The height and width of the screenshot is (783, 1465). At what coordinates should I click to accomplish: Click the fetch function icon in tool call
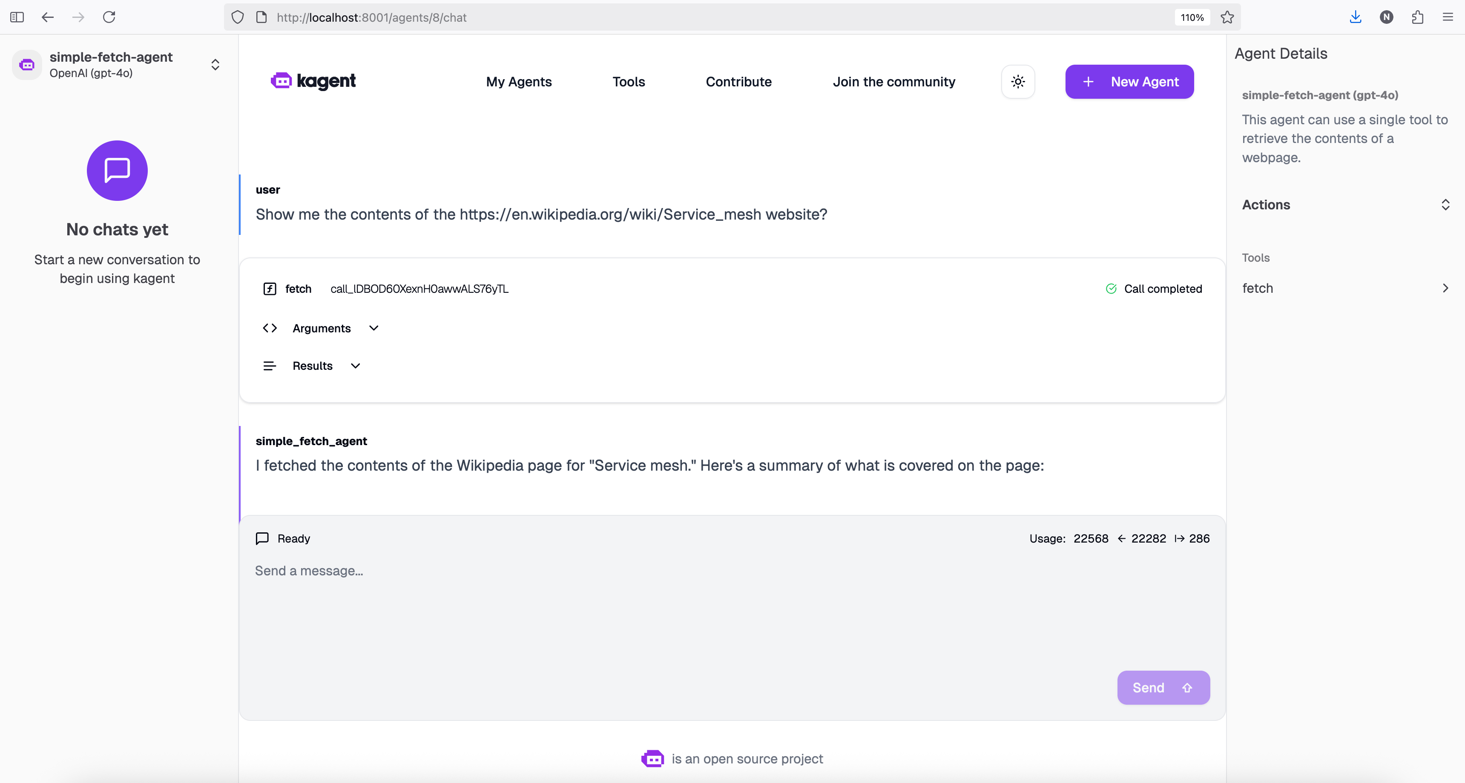(270, 289)
